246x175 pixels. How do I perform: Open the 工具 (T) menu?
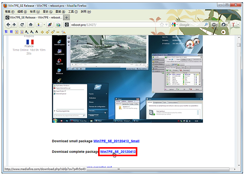click(73, 12)
